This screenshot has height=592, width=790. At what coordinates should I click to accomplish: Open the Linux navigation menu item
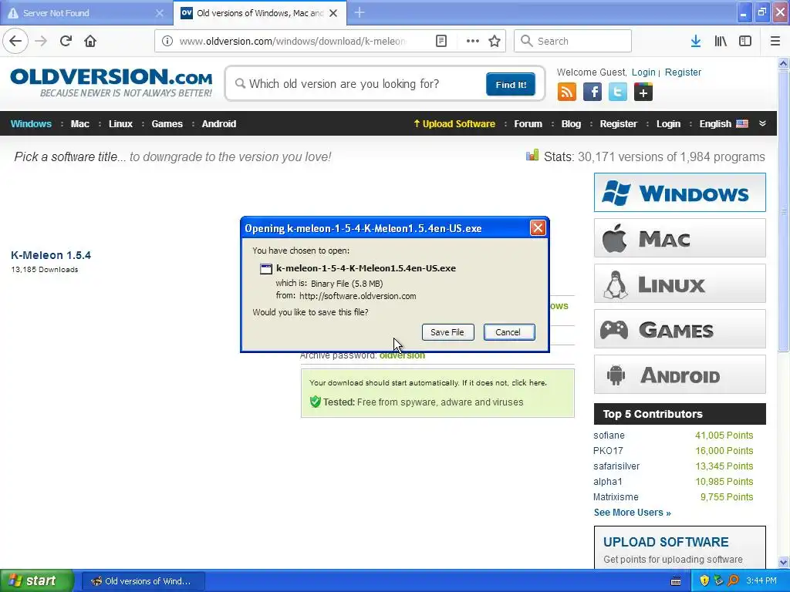(x=120, y=124)
